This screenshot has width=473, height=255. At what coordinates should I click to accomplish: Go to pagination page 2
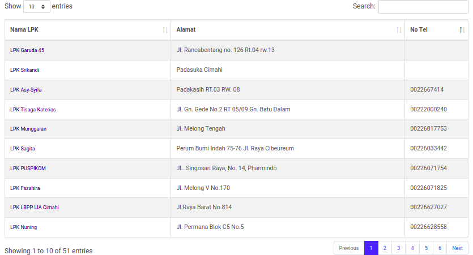pyautogui.click(x=385, y=248)
